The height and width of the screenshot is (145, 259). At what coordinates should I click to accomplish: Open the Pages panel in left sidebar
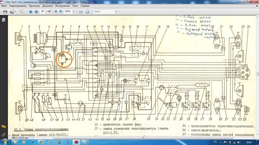(x=3, y=20)
